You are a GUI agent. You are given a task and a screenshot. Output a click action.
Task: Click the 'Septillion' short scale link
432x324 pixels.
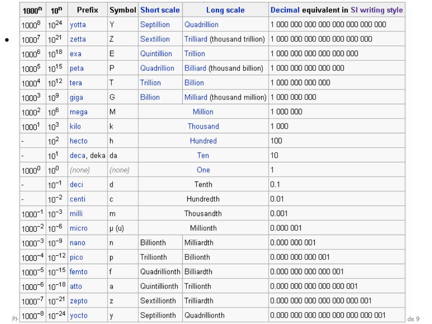click(x=155, y=25)
